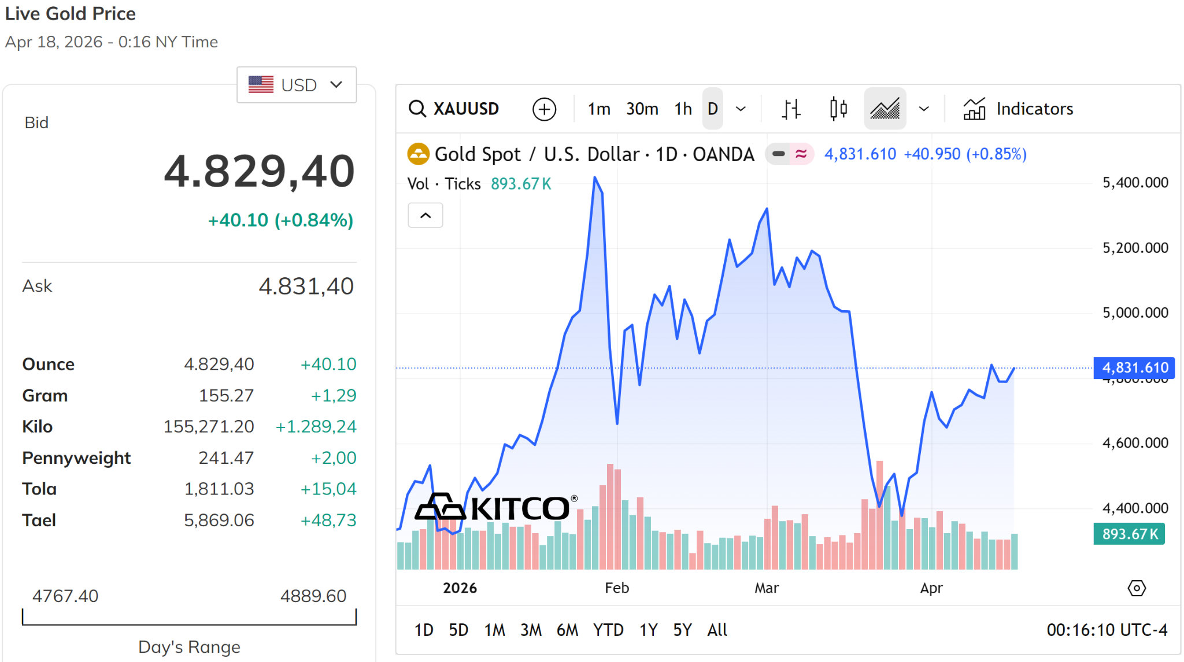The image size is (1184, 662).
Task: Click the compare symbol plus icon
Action: [543, 109]
